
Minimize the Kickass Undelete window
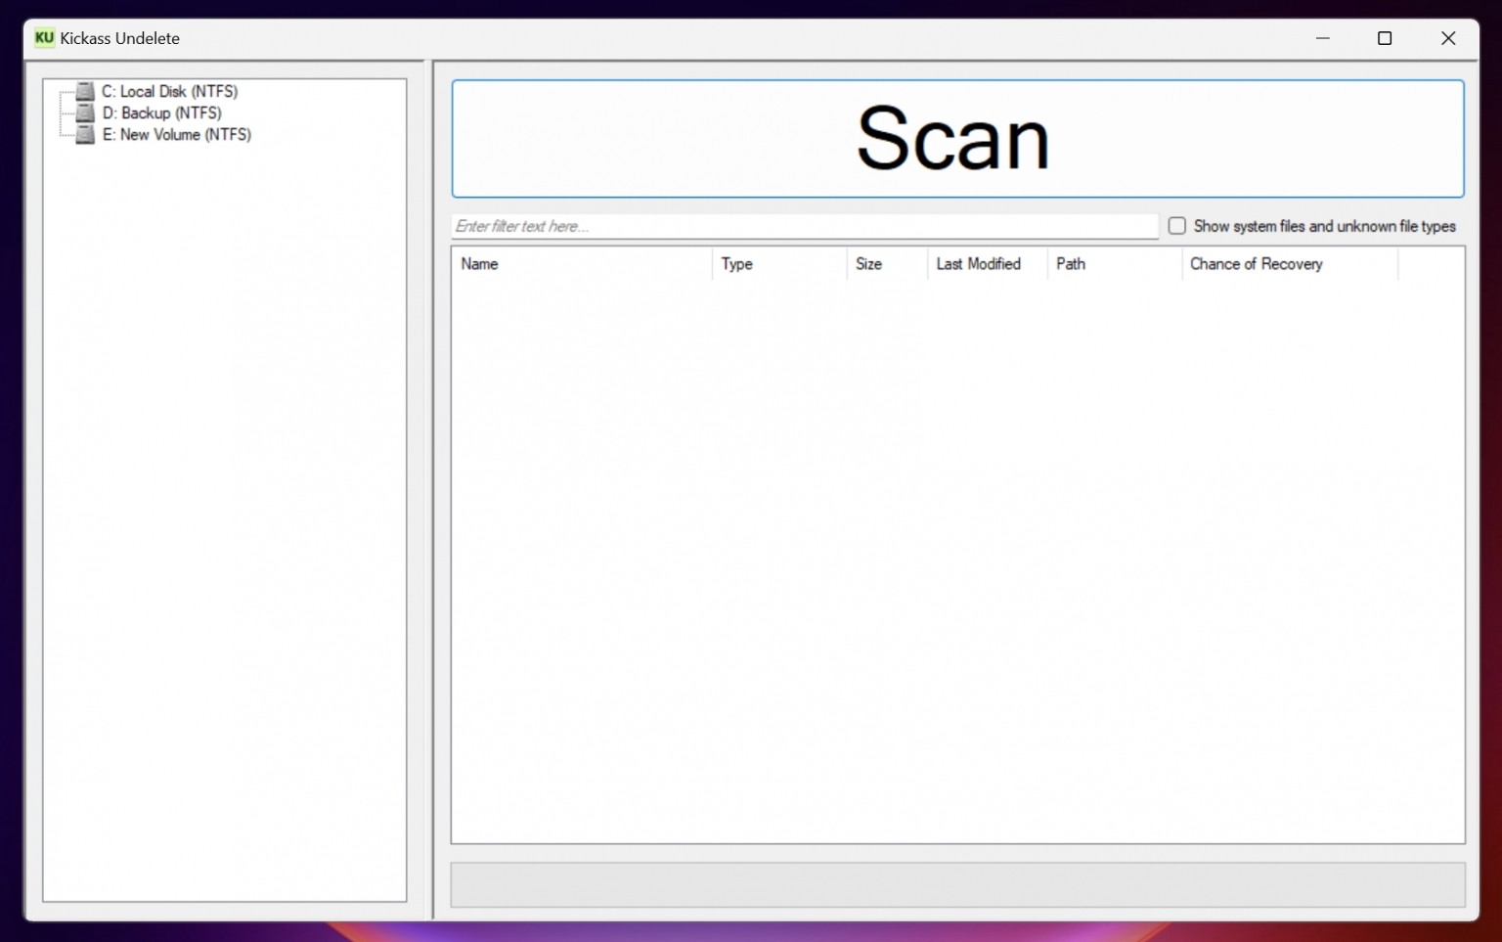click(1323, 38)
